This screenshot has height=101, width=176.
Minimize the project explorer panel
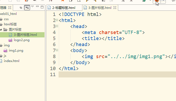(37, 7)
